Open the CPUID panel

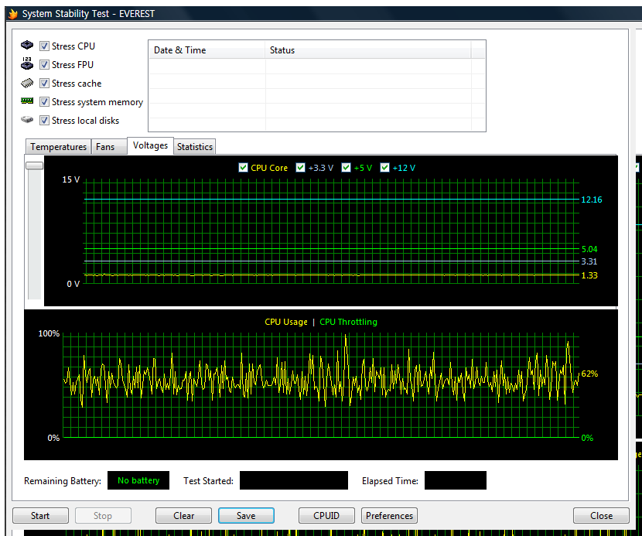[x=326, y=516]
